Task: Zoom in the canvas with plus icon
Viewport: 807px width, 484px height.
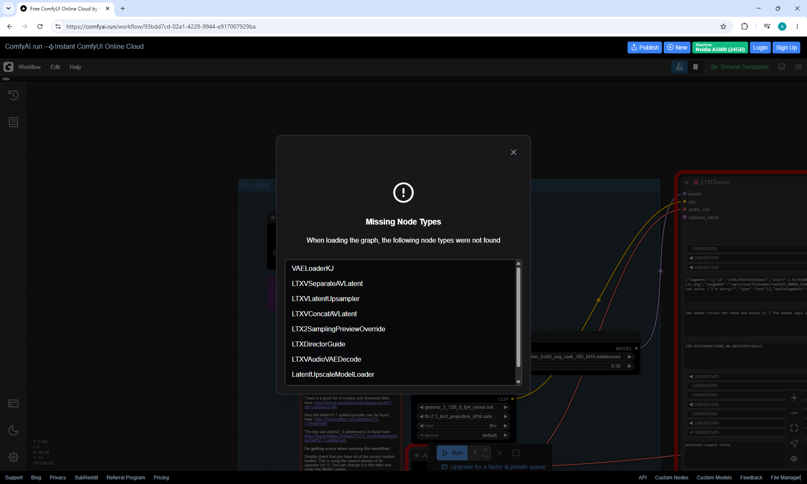Action: pyautogui.click(x=794, y=398)
